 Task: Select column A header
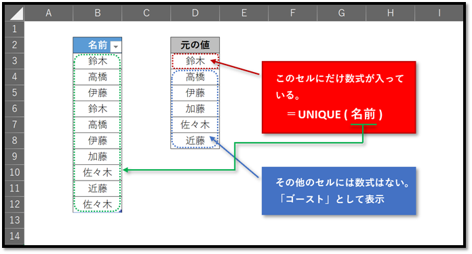(48, 13)
